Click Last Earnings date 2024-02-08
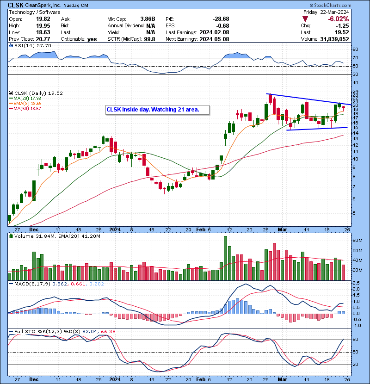This screenshot has width=370, height=384. click(x=214, y=32)
